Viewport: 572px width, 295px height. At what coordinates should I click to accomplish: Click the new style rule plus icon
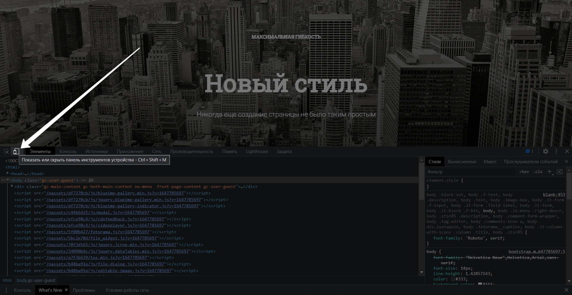coord(549,172)
